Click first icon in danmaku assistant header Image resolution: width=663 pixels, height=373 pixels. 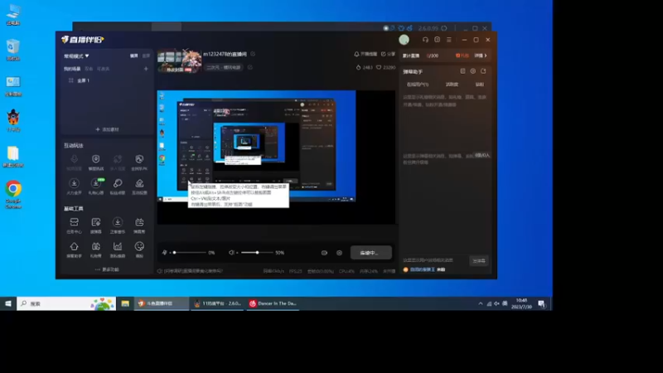(462, 71)
